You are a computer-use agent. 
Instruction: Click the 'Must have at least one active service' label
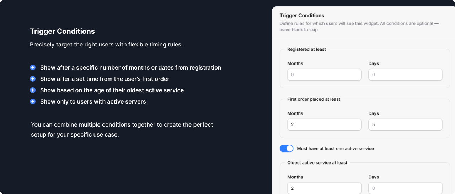pyautogui.click(x=335, y=149)
